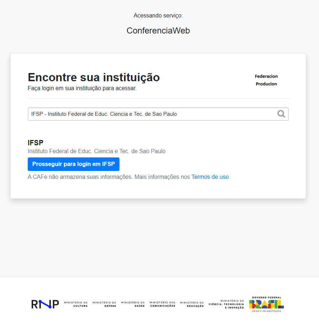This screenshot has height=327, width=319.
Task: Click the CAFe não armazena informações notice
Action: point(108,177)
